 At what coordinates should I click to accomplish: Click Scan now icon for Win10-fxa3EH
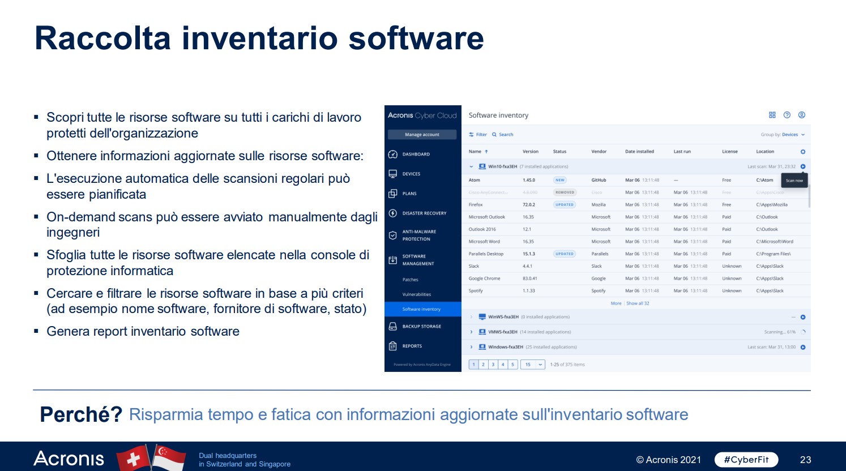803,166
